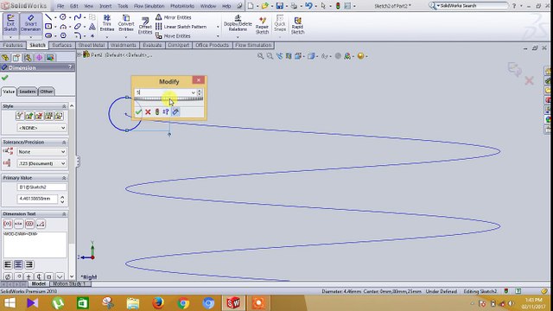Select the Sketch Fillet tool
553x311 pixels.
[78, 35]
